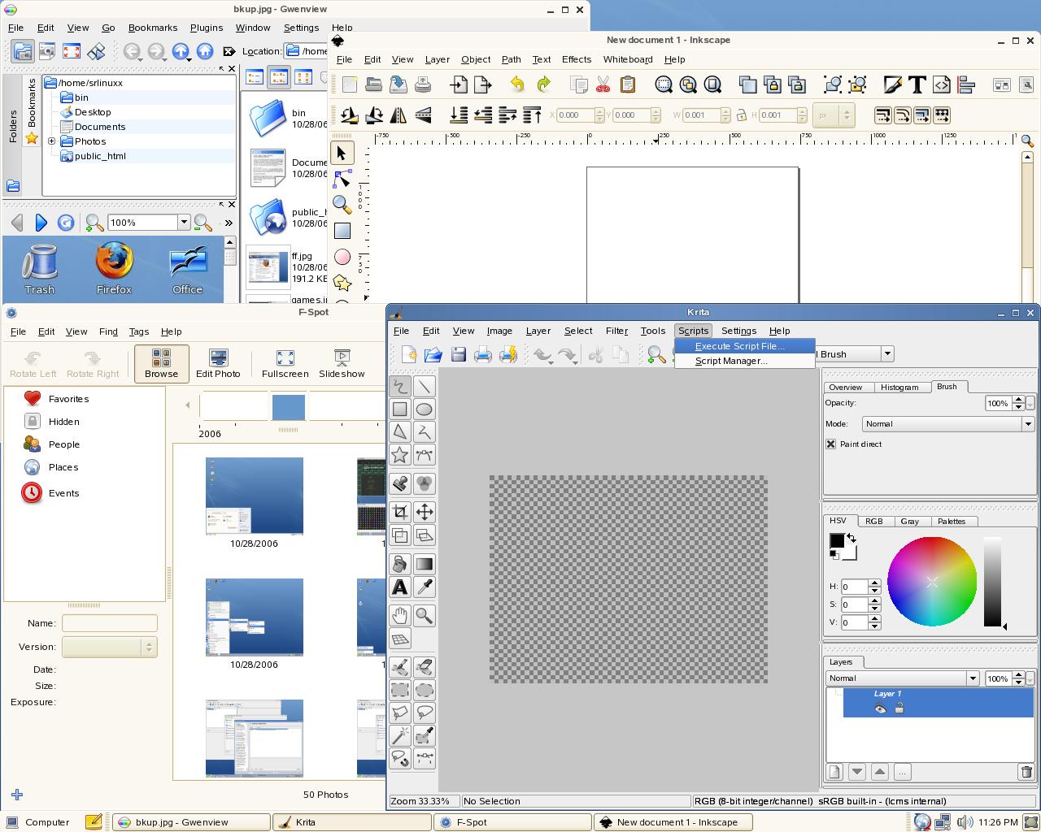Open the XML editor icon in Inkscape toolbar
The image size is (1041, 832).
point(942,84)
